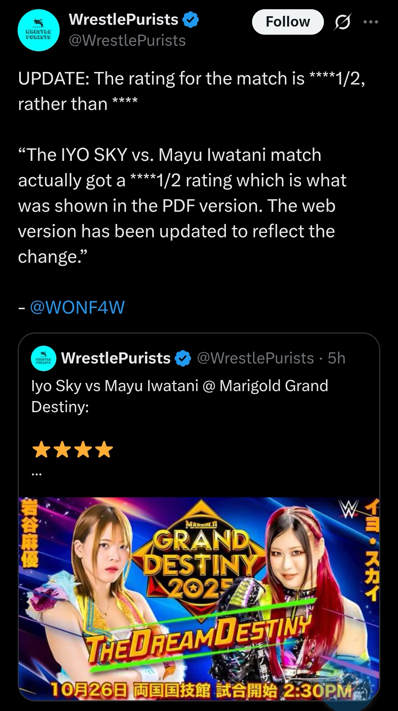Tap the quoted PDF version statement text
This screenshot has height=711, width=398.
[182, 206]
